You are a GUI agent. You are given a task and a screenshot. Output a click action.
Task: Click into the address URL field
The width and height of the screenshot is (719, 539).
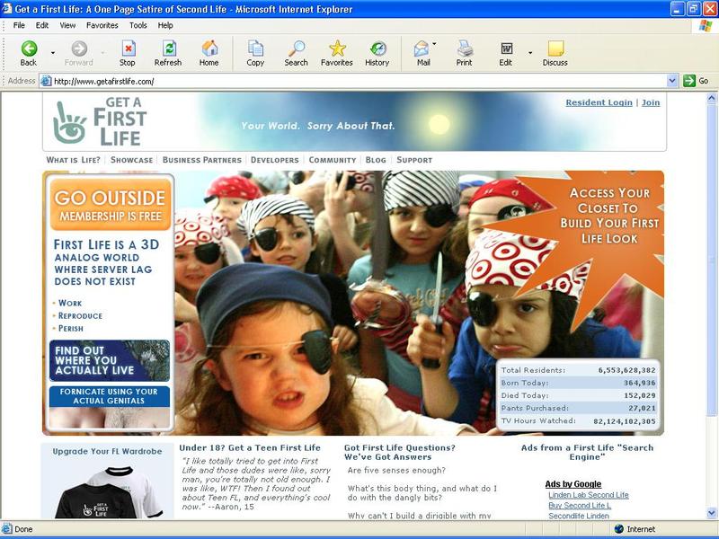pos(359,81)
